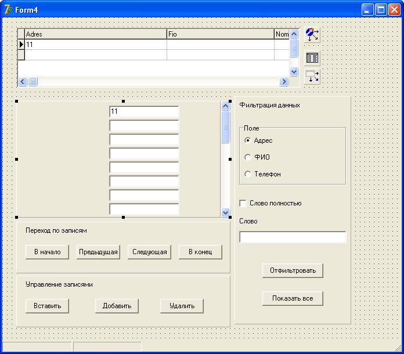Enable the Слово полностью checkbox
This screenshot has width=404, height=354.
click(243, 203)
